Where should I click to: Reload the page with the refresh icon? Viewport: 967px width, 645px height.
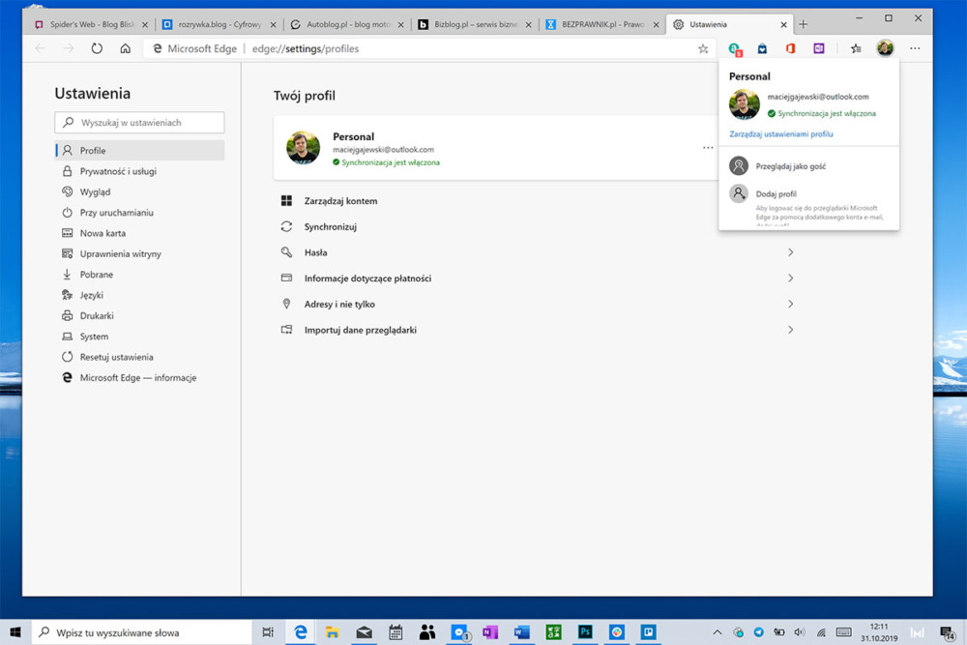coord(97,48)
